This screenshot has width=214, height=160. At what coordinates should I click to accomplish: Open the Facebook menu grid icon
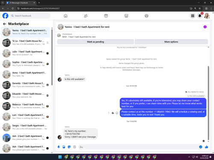(193, 16)
